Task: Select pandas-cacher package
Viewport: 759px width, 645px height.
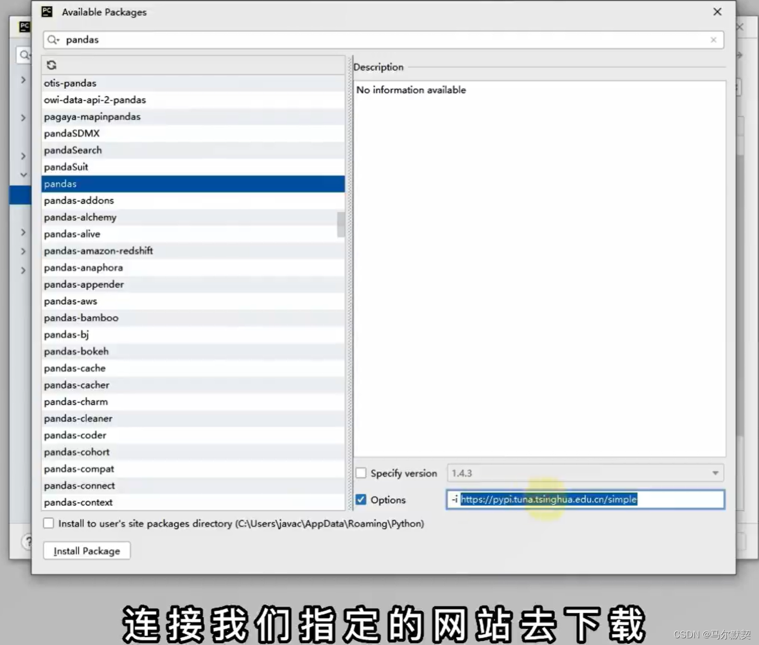Action: (x=193, y=385)
